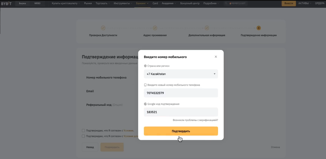Click the step 4 circle indicator
The height and width of the screenshot is (159, 326).
259,28
